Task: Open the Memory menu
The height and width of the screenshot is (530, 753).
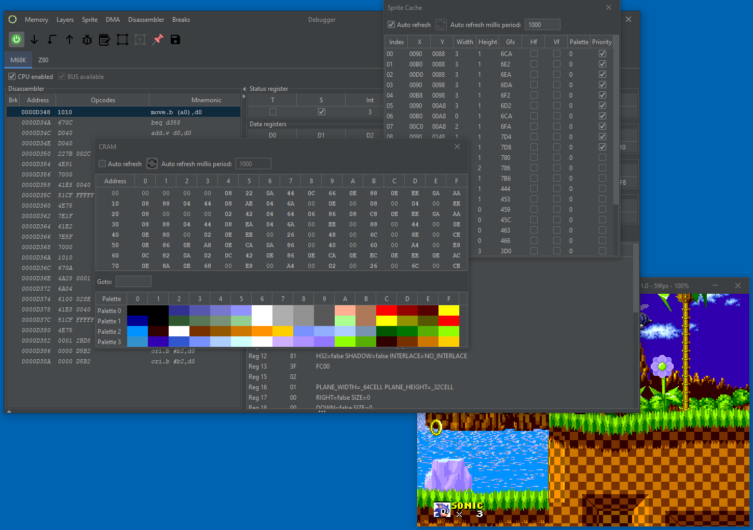Action: [36, 19]
